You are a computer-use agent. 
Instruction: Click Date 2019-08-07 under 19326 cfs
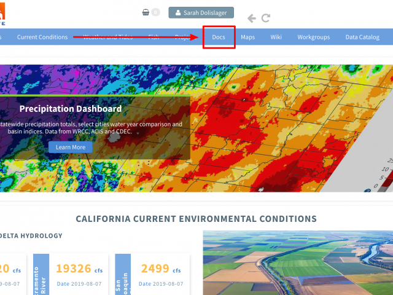click(x=79, y=284)
